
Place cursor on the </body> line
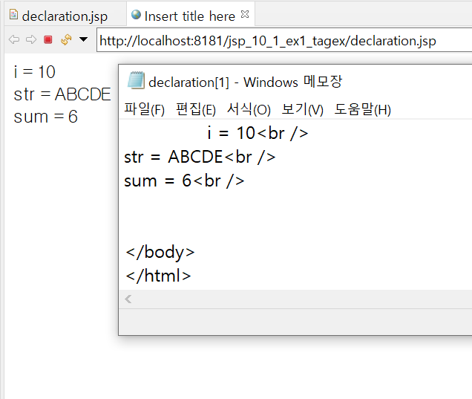click(x=160, y=252)
